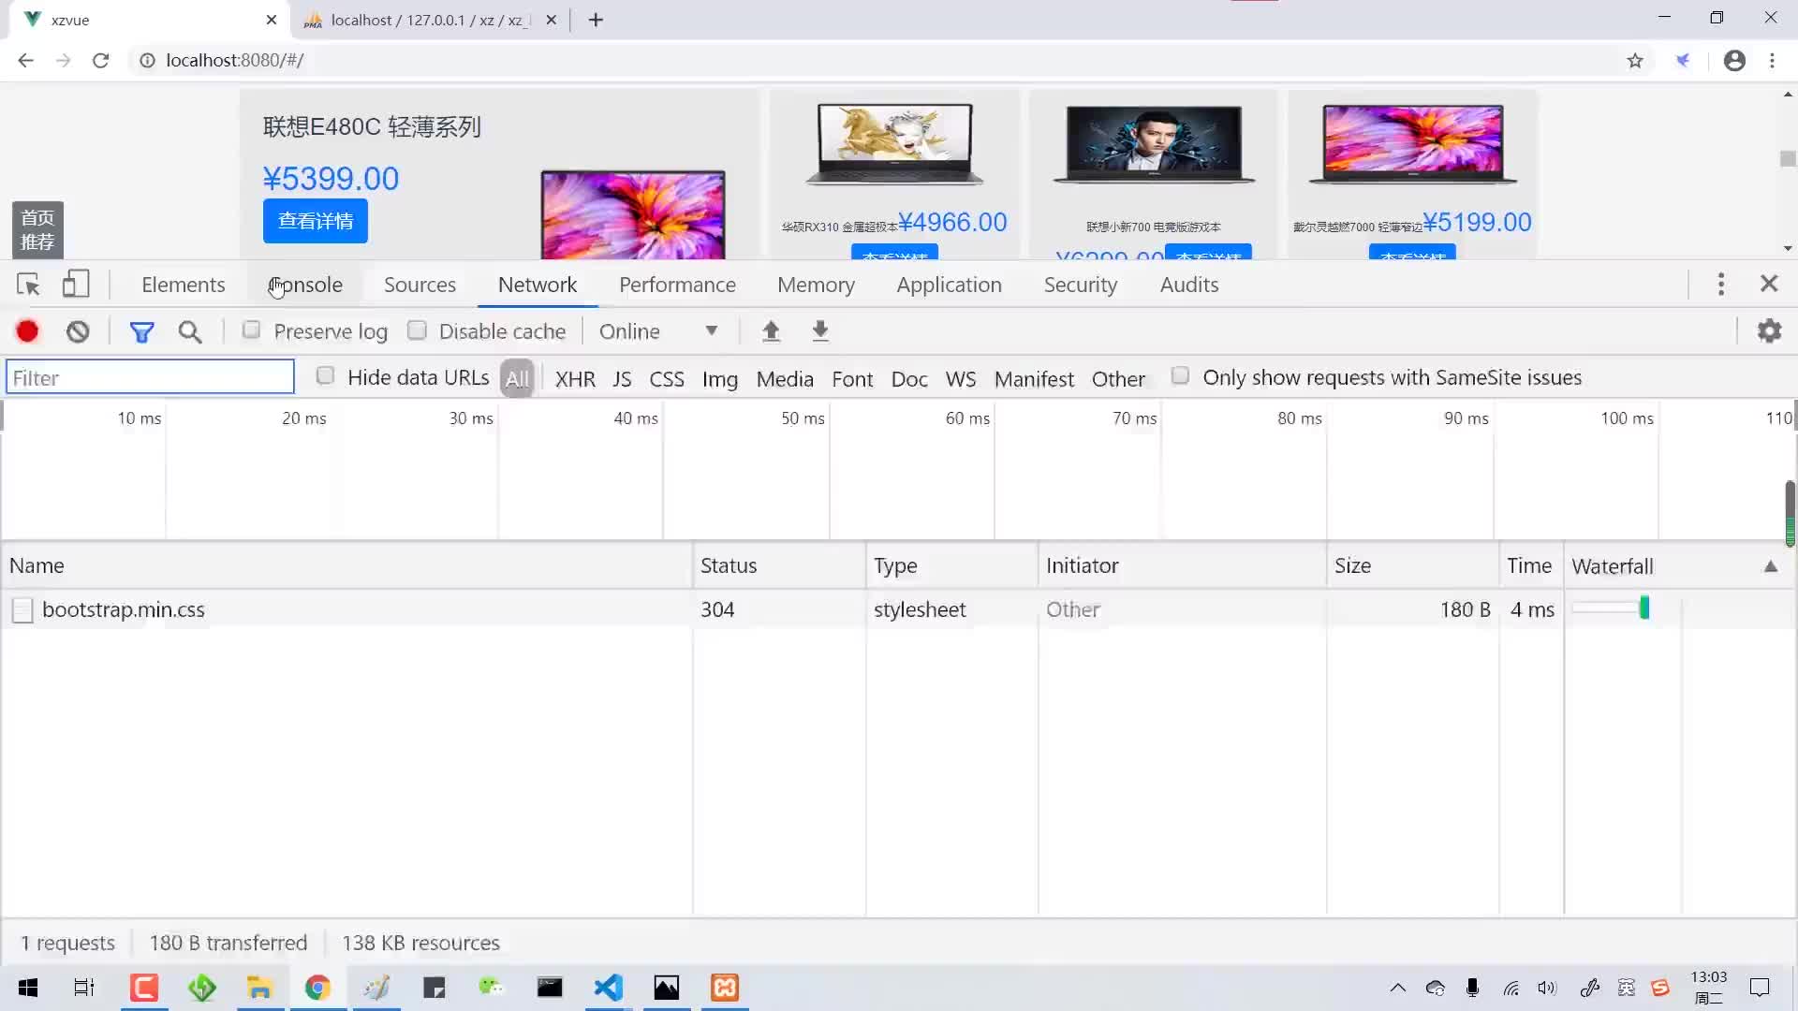Image resolution: width=1798 pixels, height=1011 pixels.
Task: Switch to the Audits tab
Action: [x=1189, y=285]
